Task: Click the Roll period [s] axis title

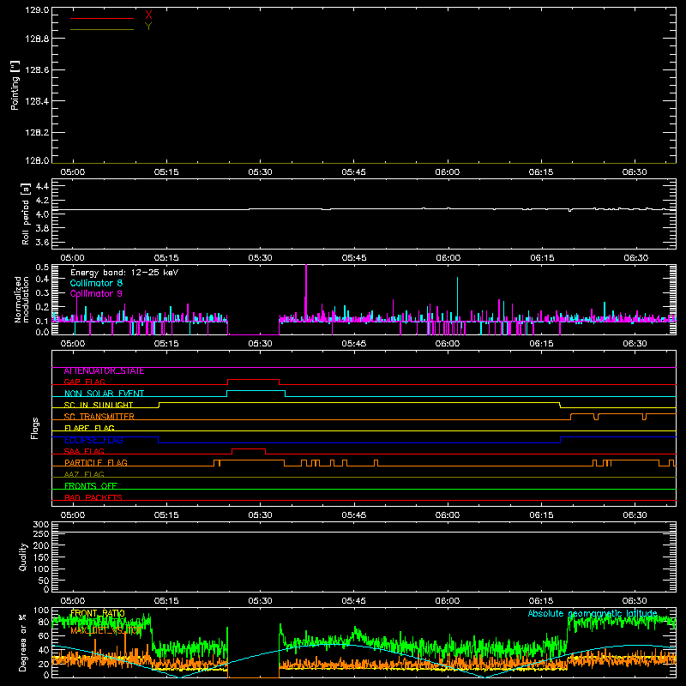Action: (26, 214)
